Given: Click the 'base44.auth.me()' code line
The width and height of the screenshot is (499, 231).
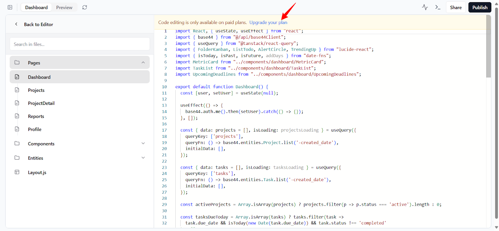Looking at the screenshot, I should pos(244,112).
